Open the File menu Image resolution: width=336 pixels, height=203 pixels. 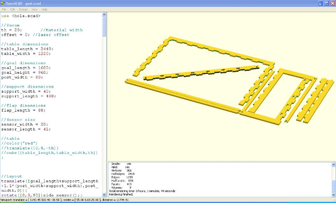click(x=4, y=9)
